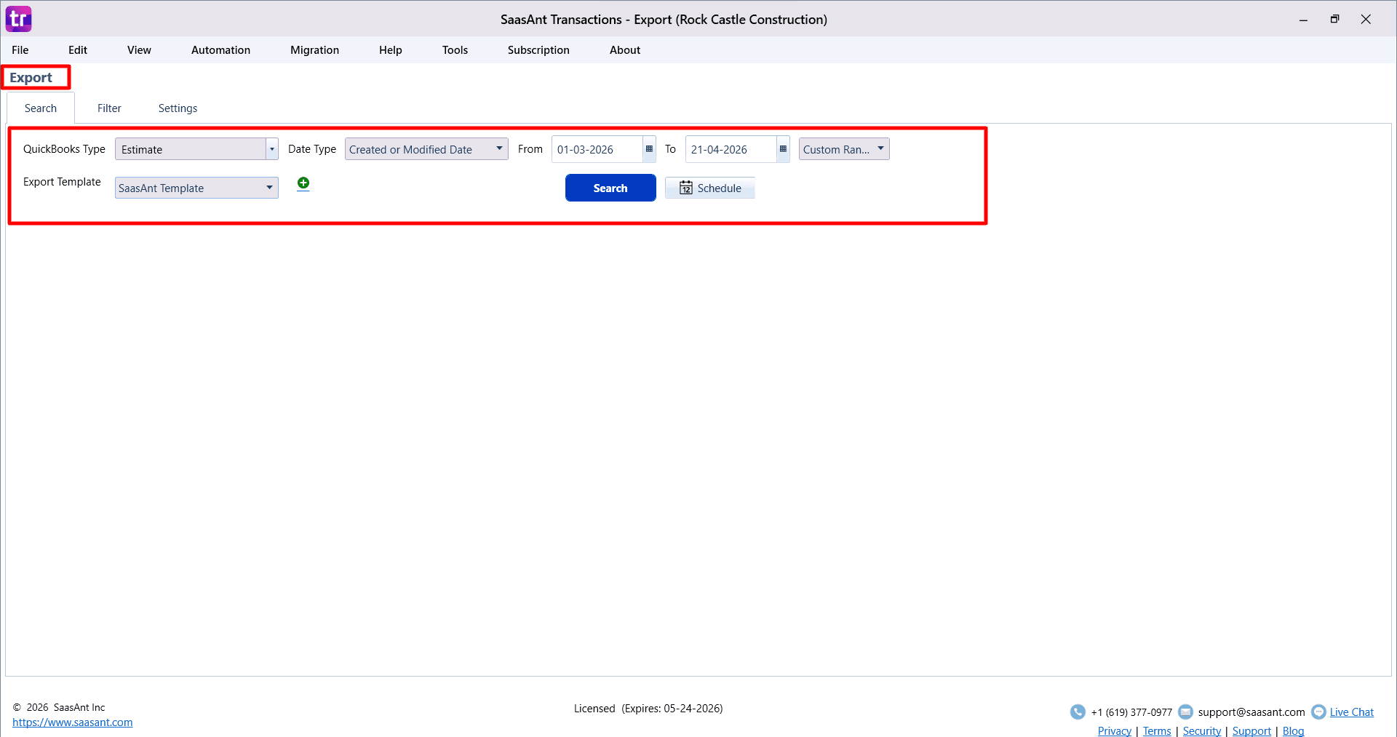1397x737 pixels.
Task: Add a new export template with plus icon
Action: [x=303, y=183]
